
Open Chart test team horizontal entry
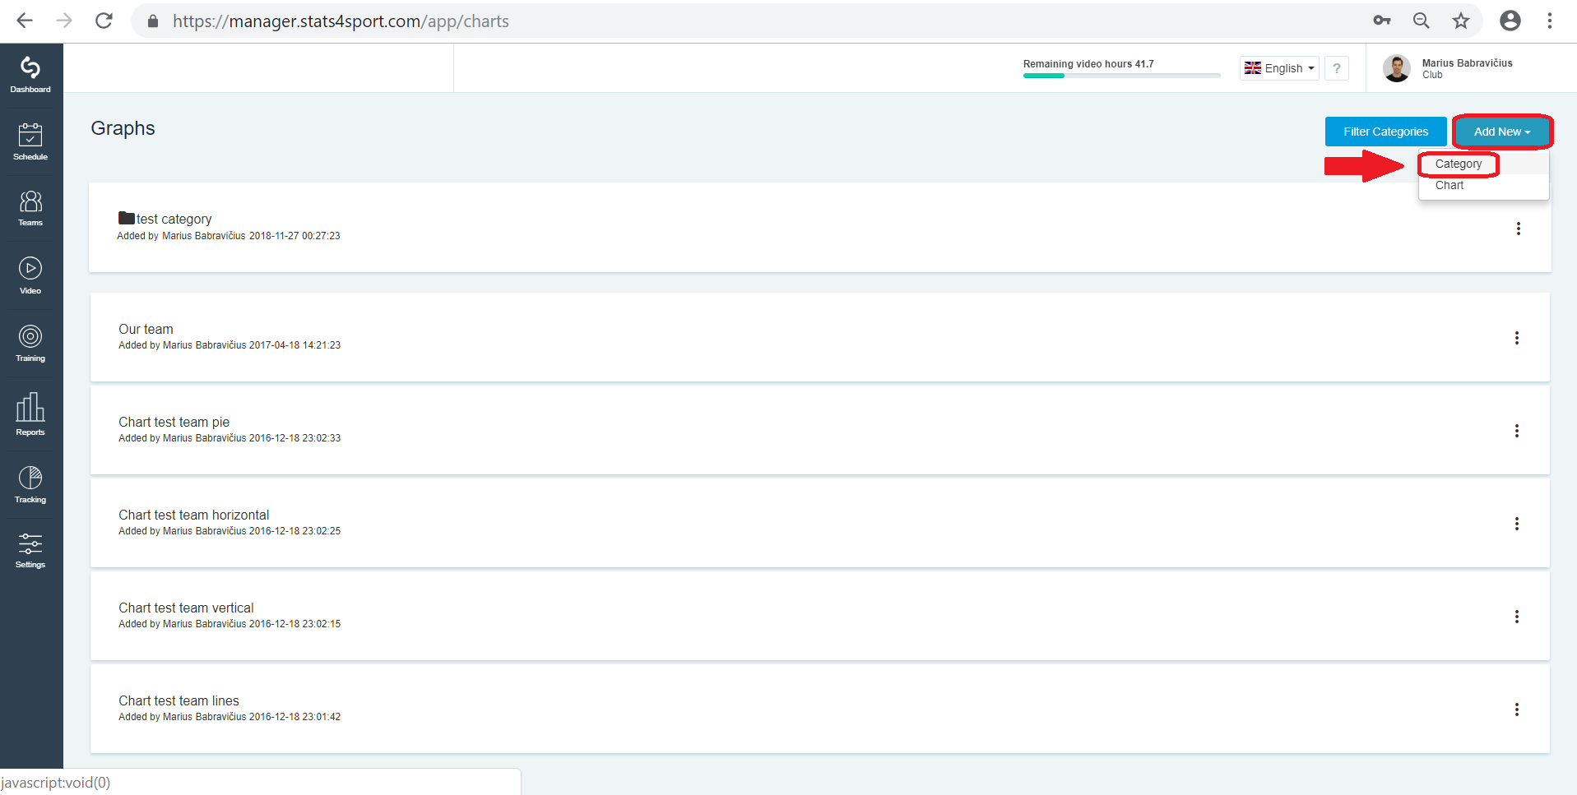coord(193,515)
